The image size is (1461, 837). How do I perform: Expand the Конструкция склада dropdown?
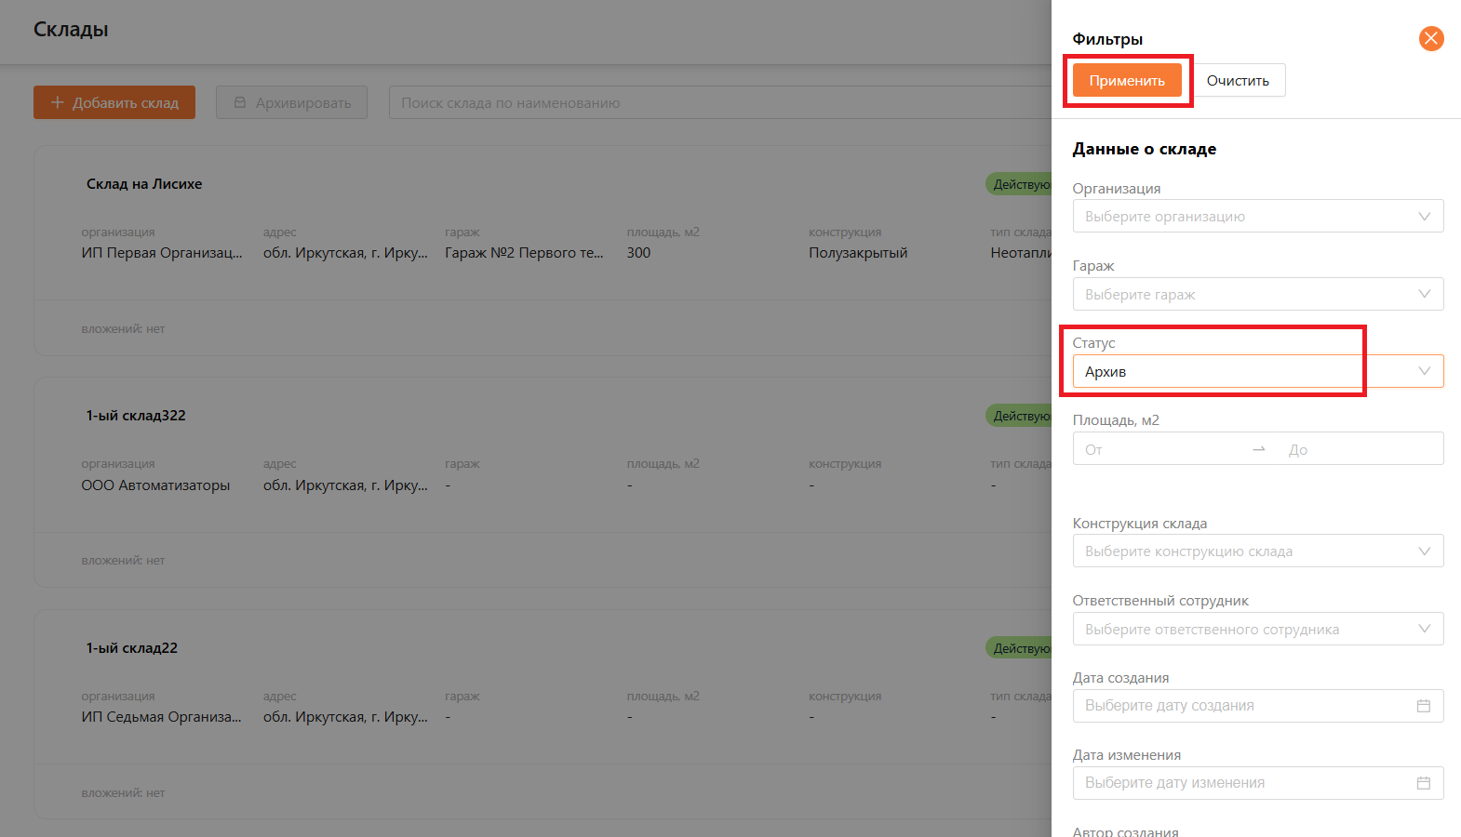coord(1256,551)
